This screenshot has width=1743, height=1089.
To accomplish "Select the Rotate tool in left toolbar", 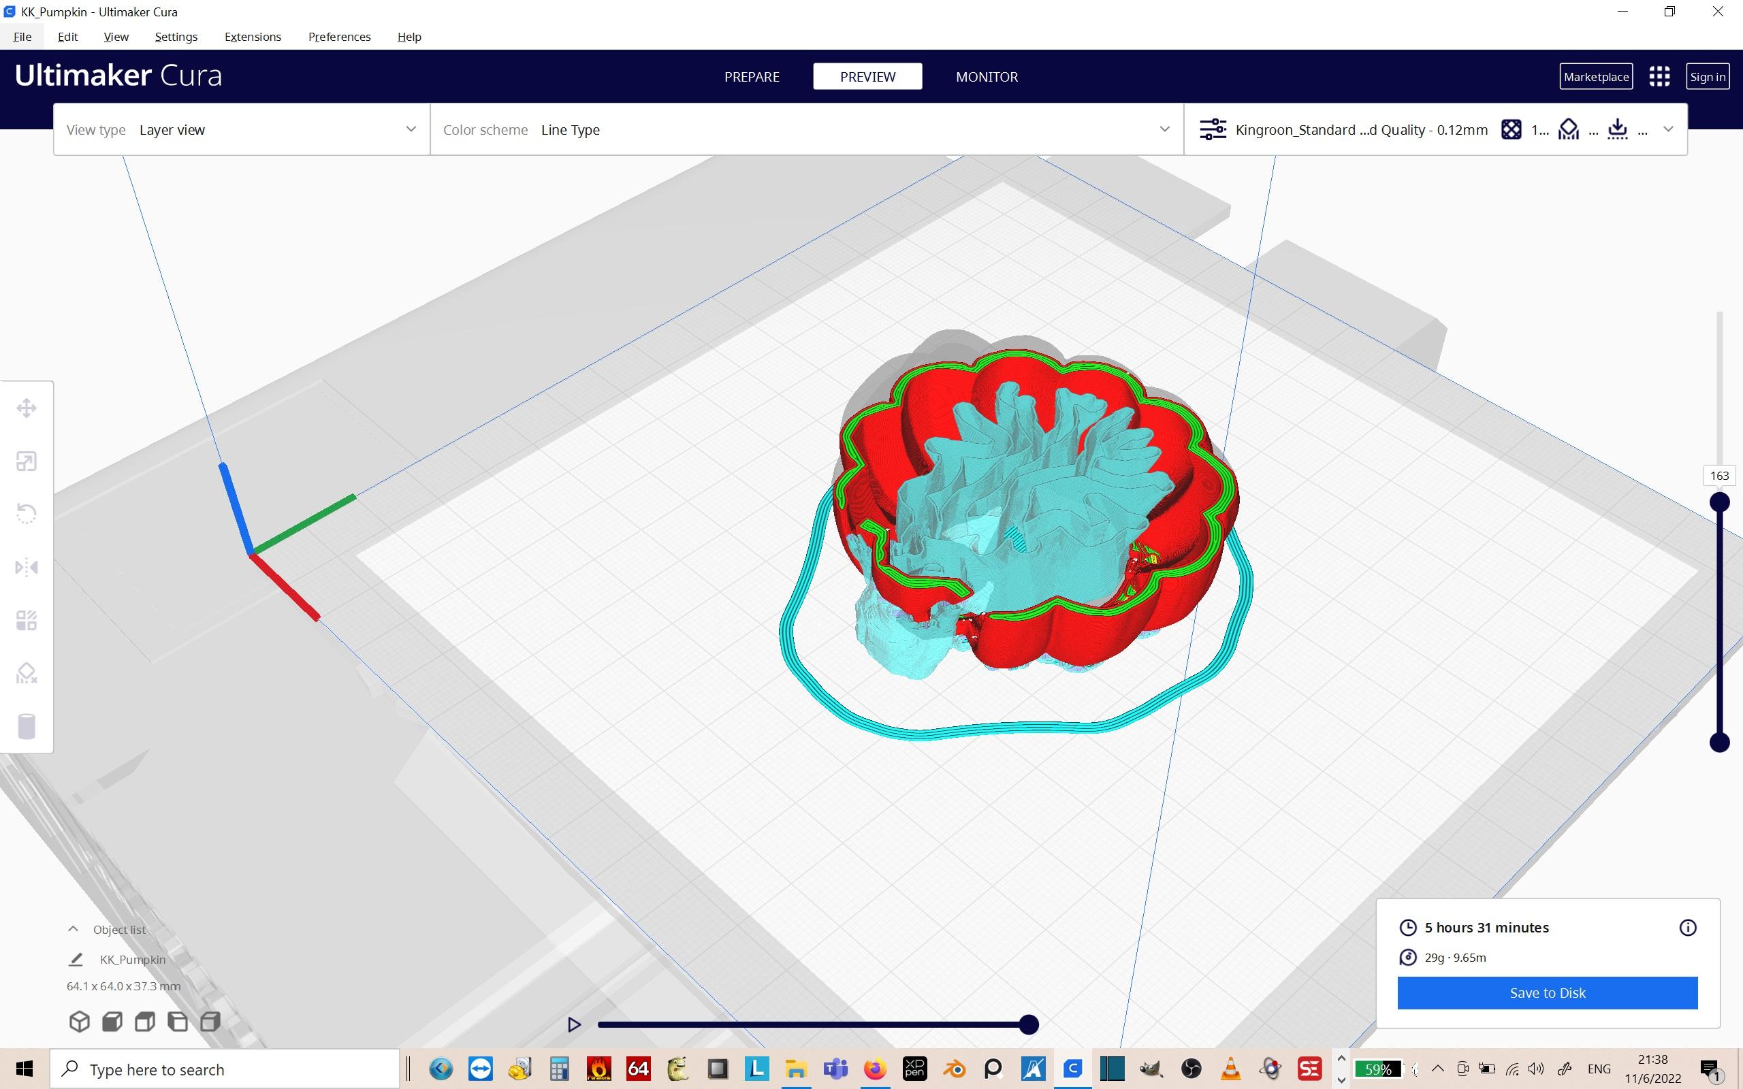I will pyautogui.click(x=27, y=515).
